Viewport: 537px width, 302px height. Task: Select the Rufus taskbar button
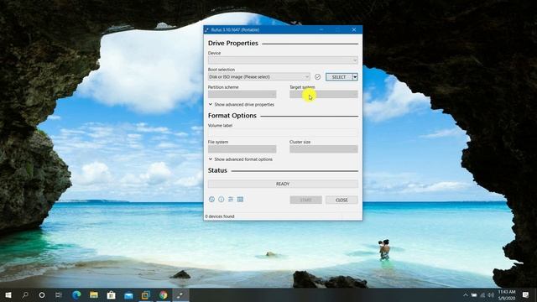[180, 294]
